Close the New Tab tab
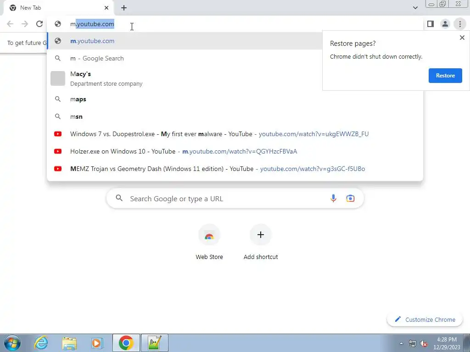470x352 pixels. (x=106, y=8)
